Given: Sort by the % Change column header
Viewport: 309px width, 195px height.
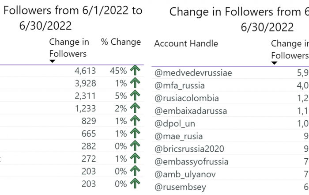Looking at the screenshot, I should [x=121, y=42].
